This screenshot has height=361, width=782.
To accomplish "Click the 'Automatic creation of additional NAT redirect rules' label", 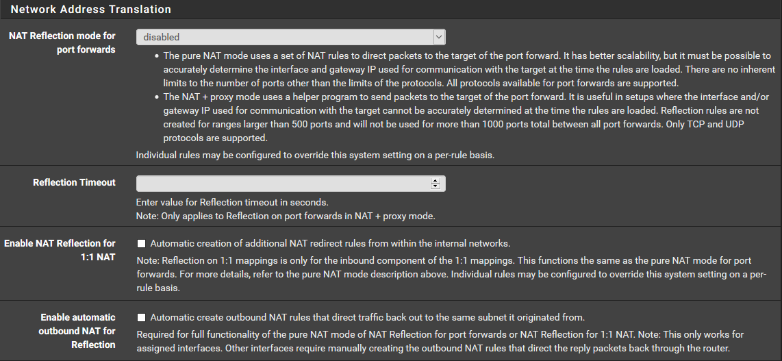I will click(x=330, y=243).
